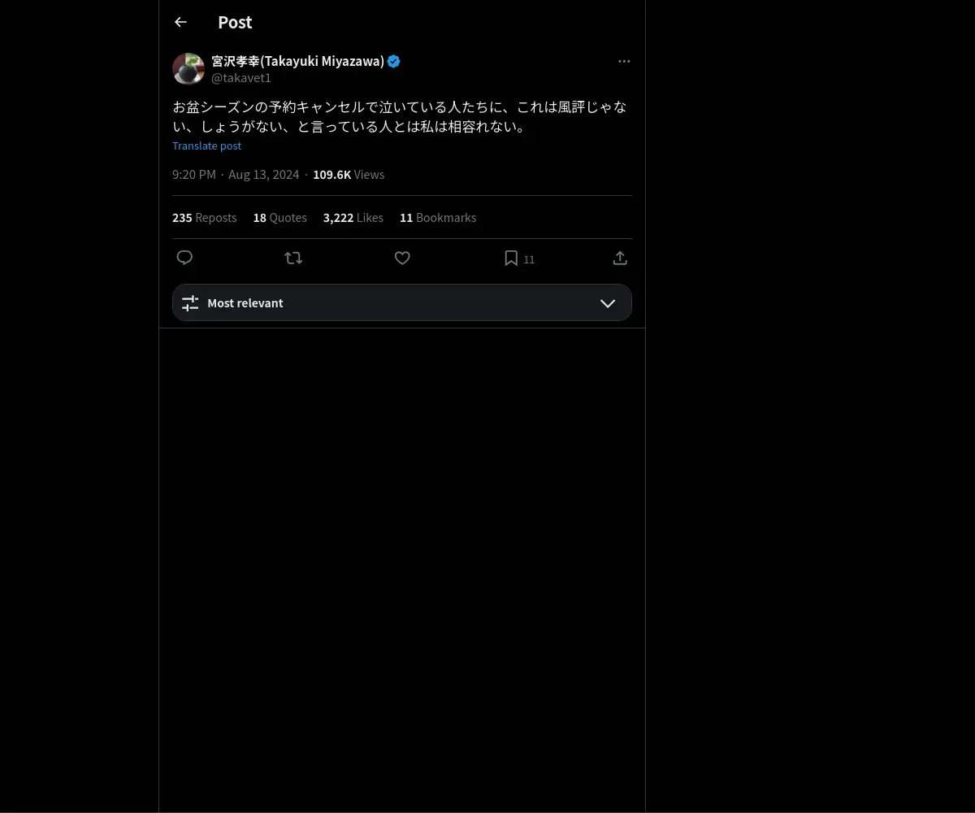Open the 3,222 Likes list
Image resolution: width=975 pixels, height=813 pixels.
(353, 218)
